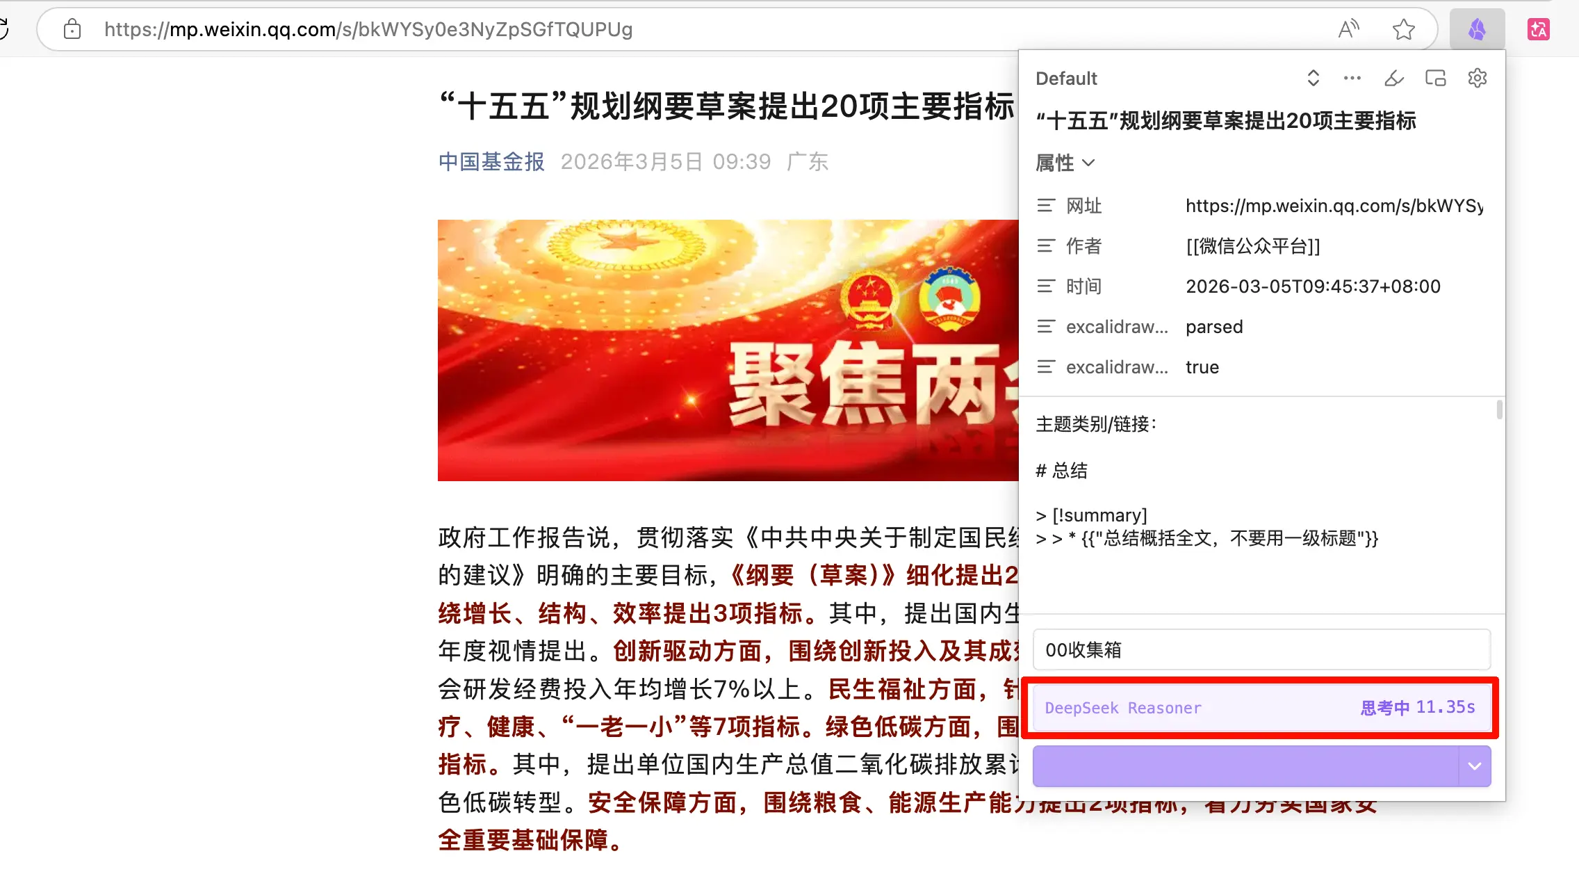Open the clipper settings gear icon
This screenshot has height=890, width=1579.
[1477, 78]
